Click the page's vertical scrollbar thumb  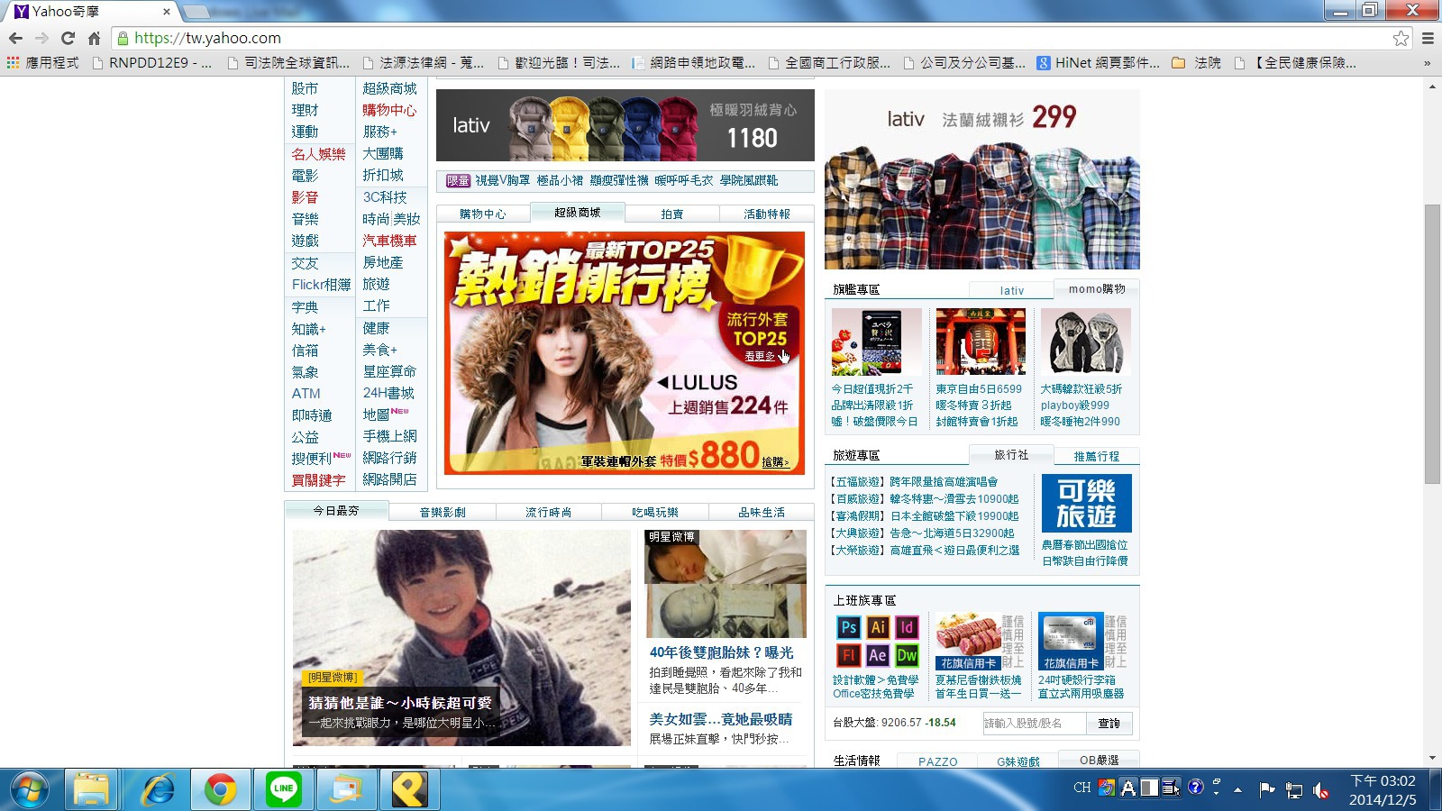coord(1432,344)
